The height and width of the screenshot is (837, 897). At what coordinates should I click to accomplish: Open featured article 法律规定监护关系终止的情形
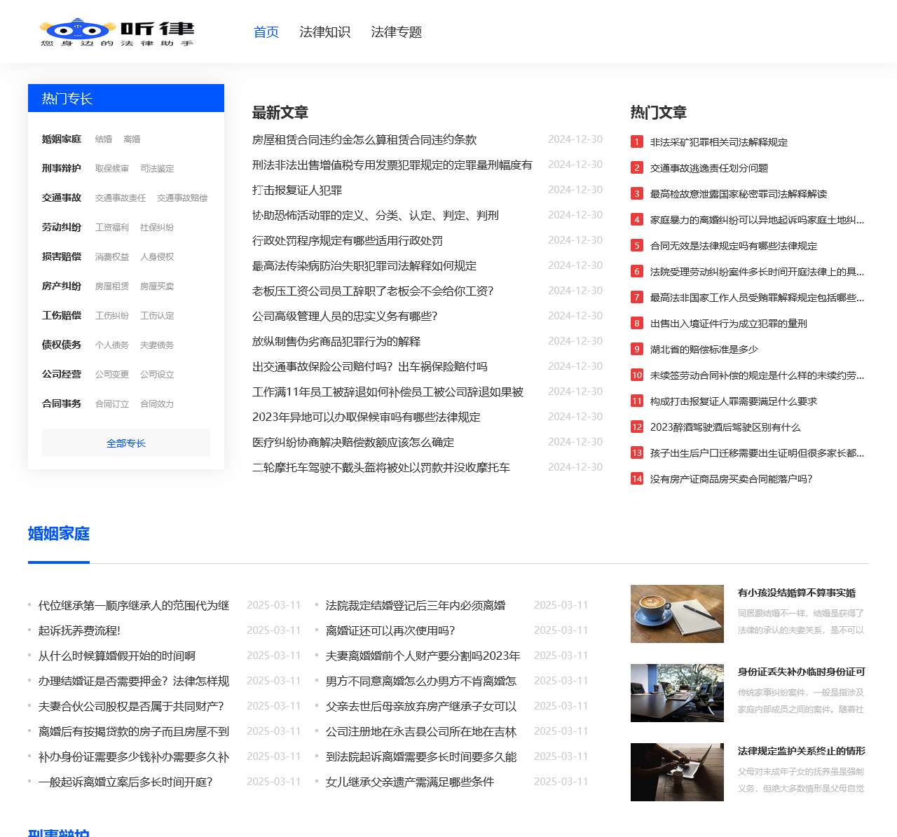(x=802, y=752)
